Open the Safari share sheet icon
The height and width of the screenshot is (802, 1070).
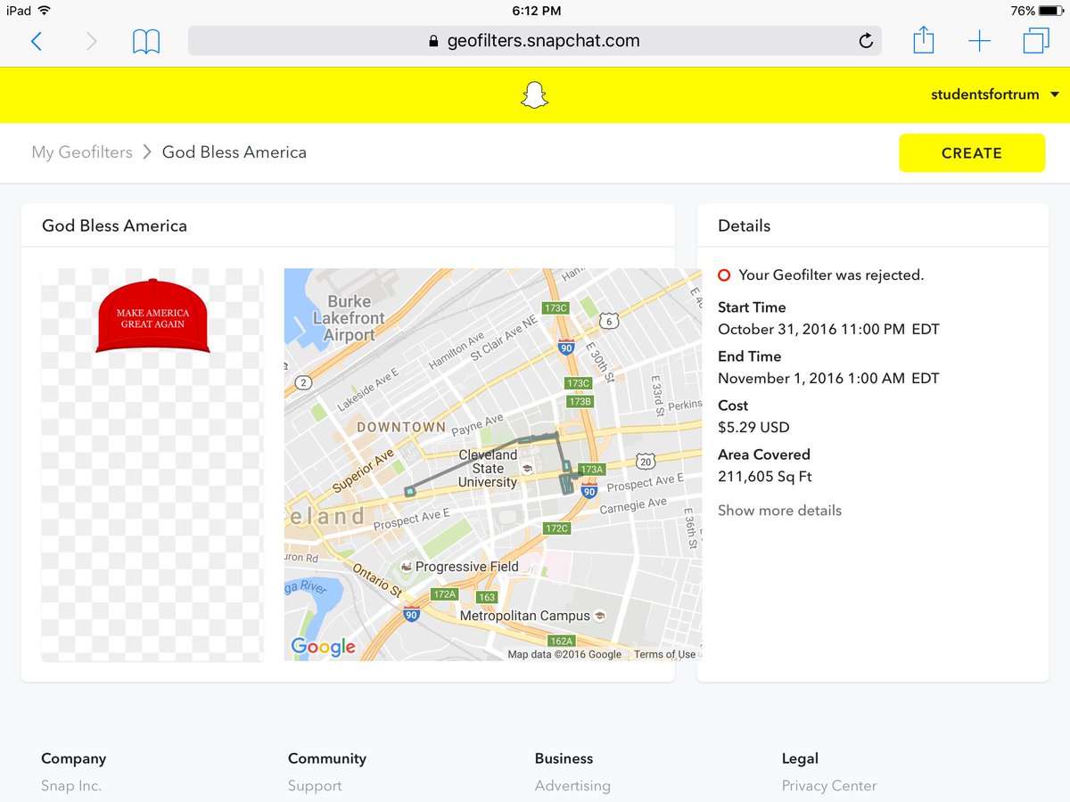point(924,39)
